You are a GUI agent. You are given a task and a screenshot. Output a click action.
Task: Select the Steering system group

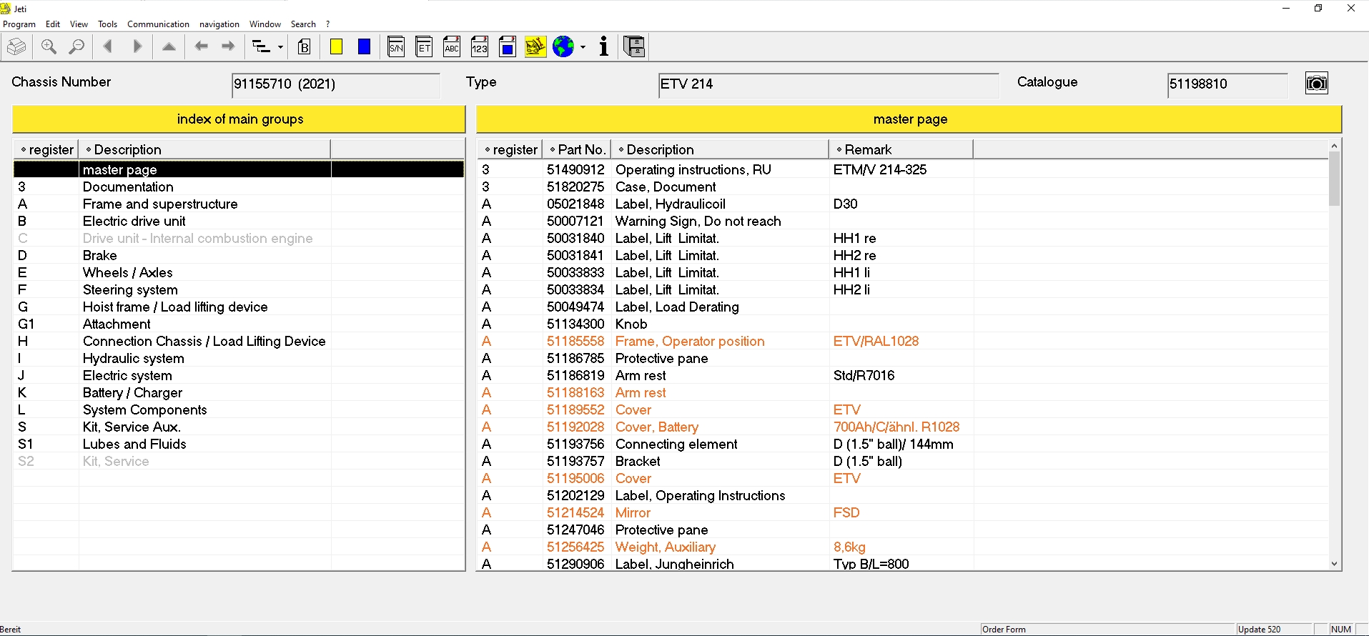pyautogui.click(x=239, y=289)
